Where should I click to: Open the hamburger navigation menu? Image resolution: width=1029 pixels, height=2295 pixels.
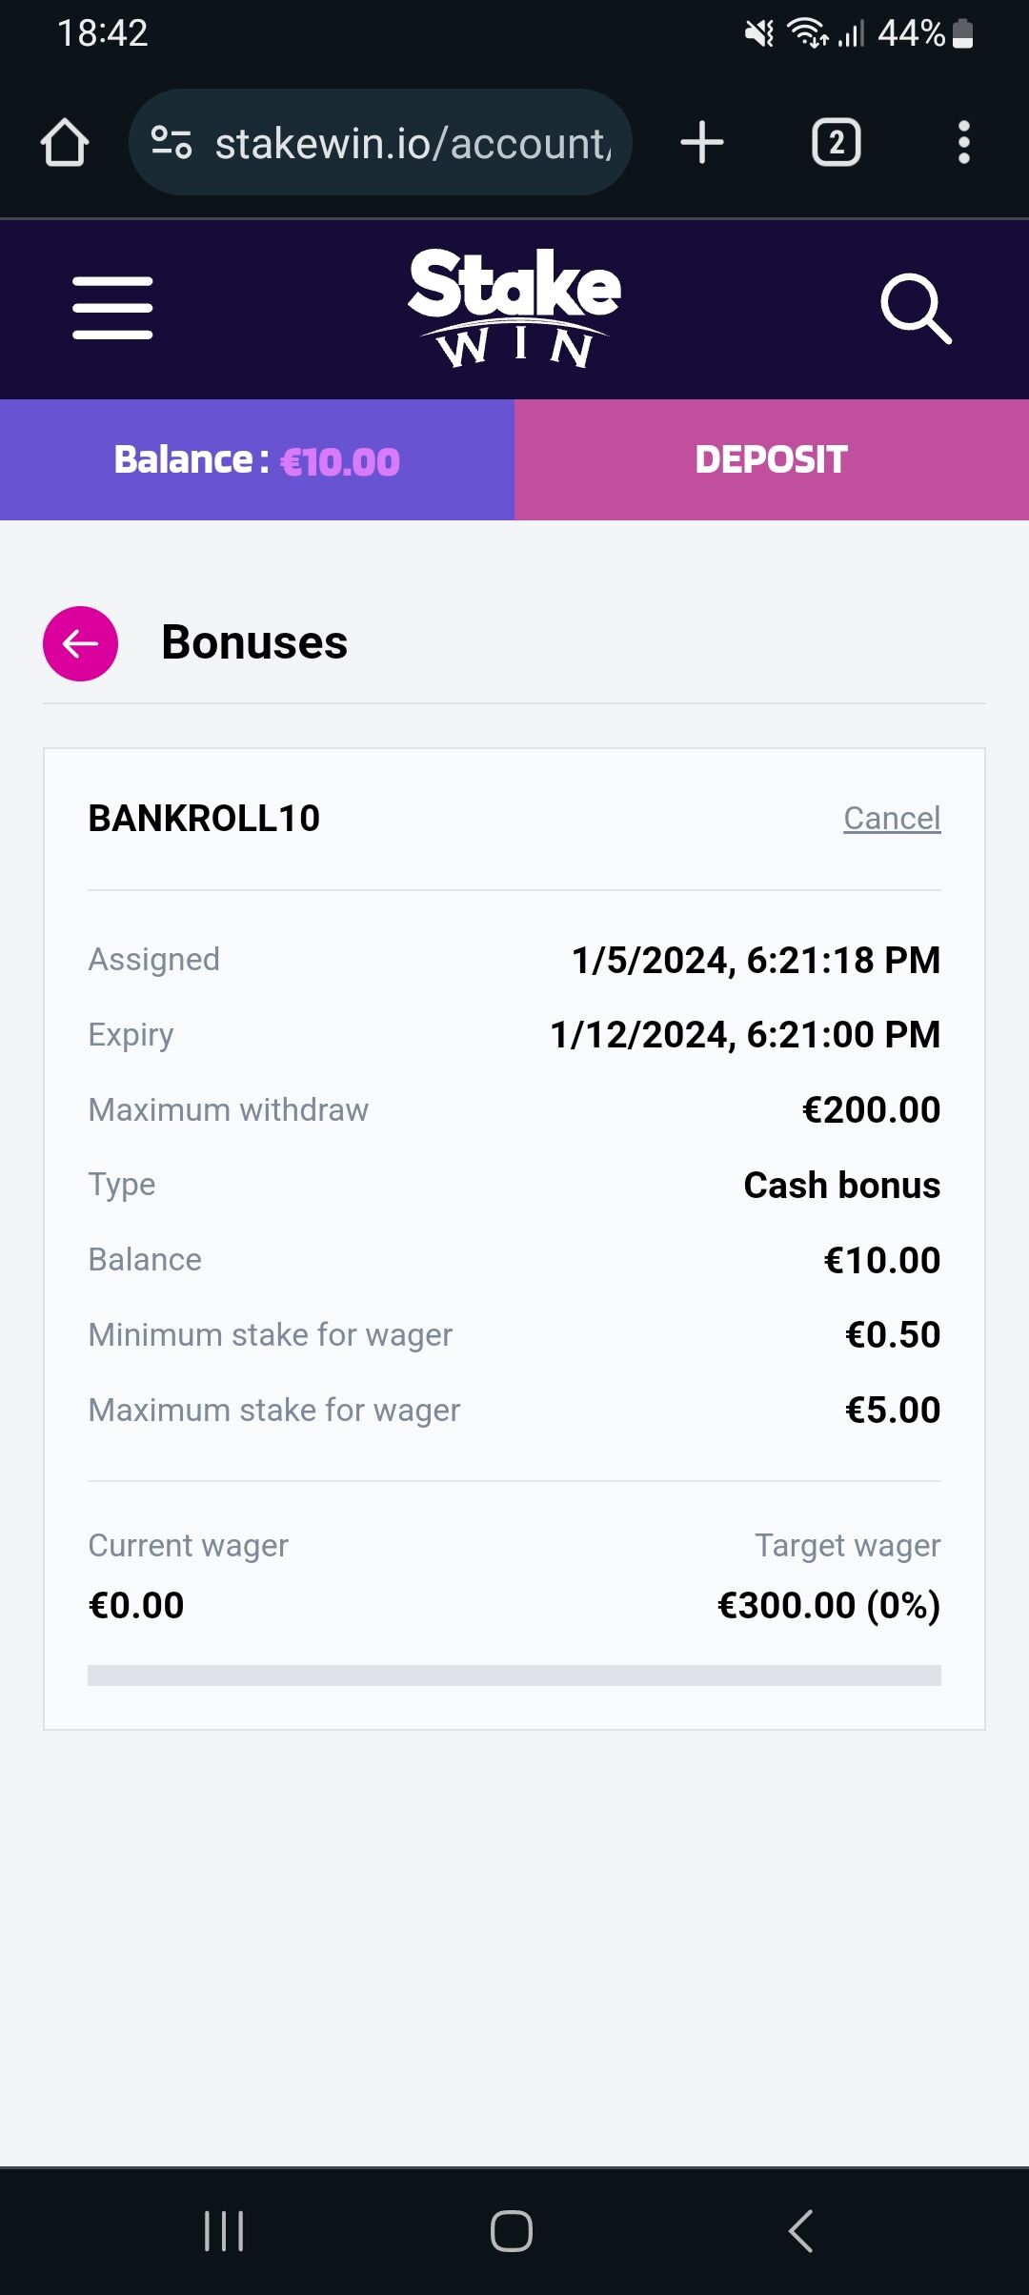112,308
